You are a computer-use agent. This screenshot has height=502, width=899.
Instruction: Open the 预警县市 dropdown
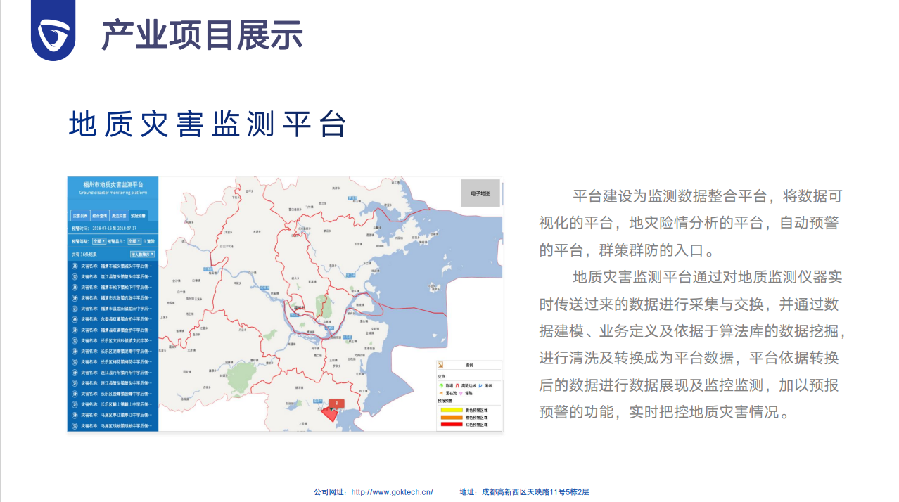pos(133,240)
